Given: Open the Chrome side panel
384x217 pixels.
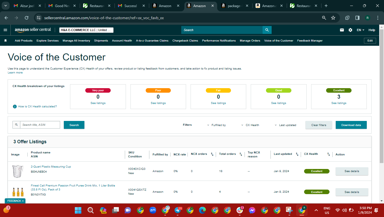Looking at the screenshot, I should 357,18.
